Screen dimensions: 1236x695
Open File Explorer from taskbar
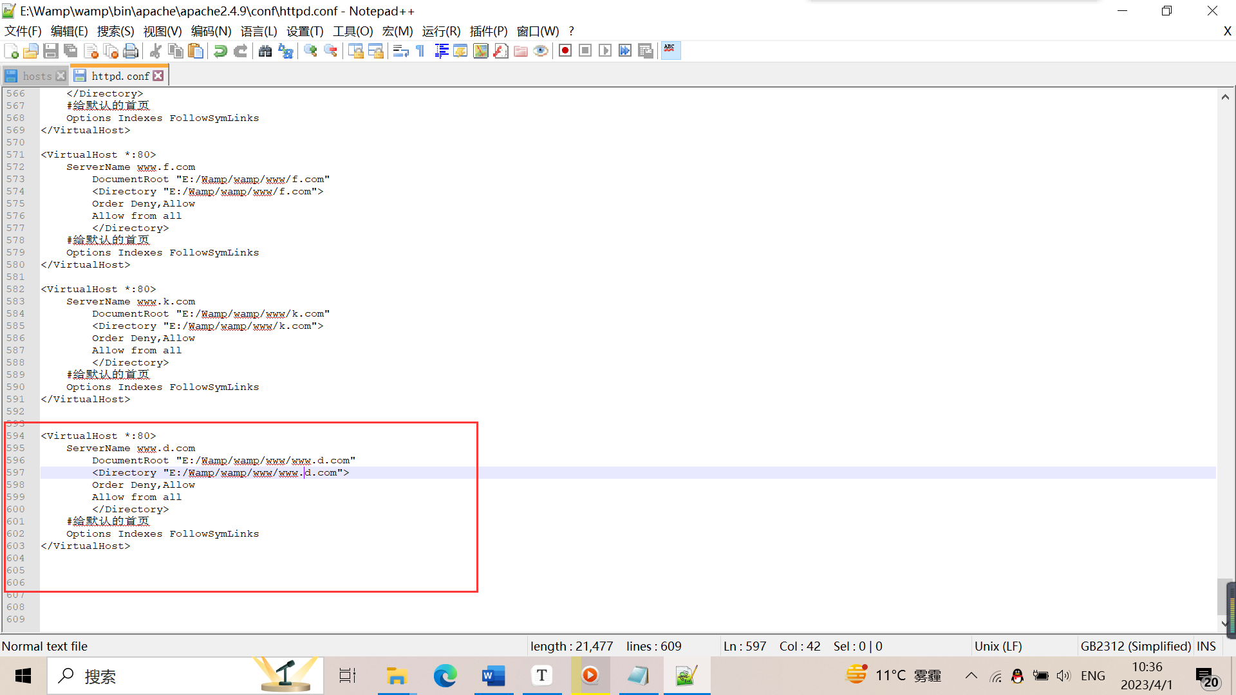[x=397, y=676]
